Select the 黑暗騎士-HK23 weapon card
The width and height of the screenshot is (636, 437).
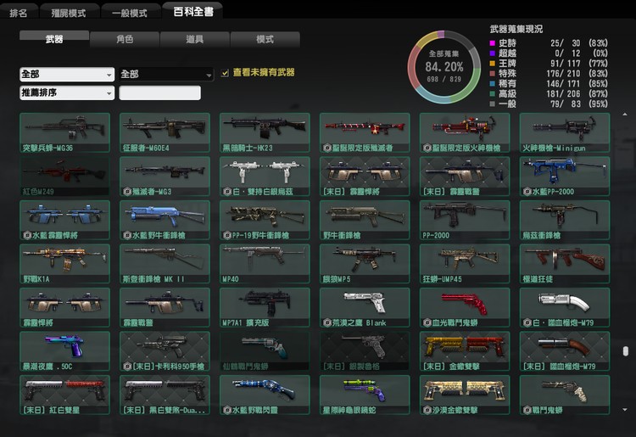(x=265, y=132)
